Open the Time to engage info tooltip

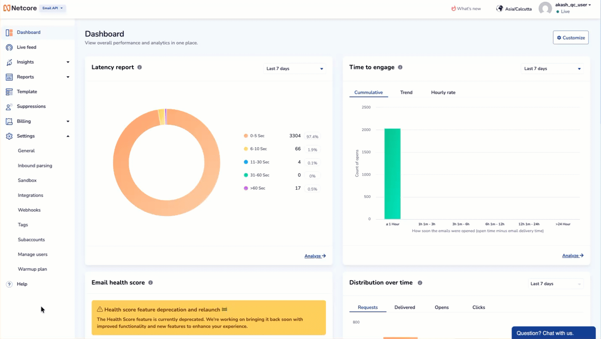point(400,67)
